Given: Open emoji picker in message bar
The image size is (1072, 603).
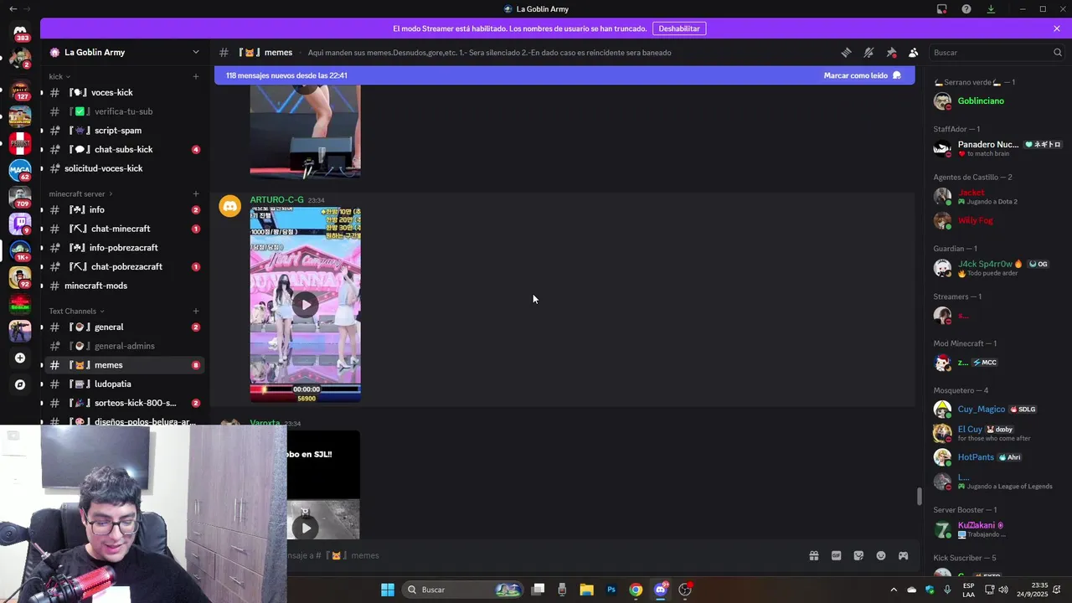Looking at the screenshot, I should pos(881,555).
